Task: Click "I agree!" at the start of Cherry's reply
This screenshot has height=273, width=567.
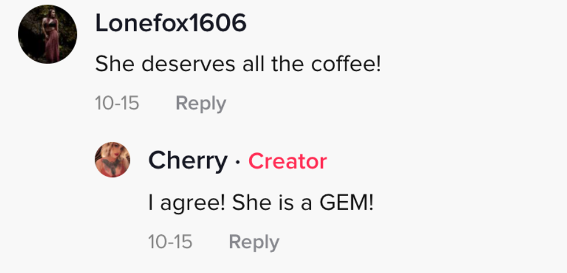Action: coord(186,202)
